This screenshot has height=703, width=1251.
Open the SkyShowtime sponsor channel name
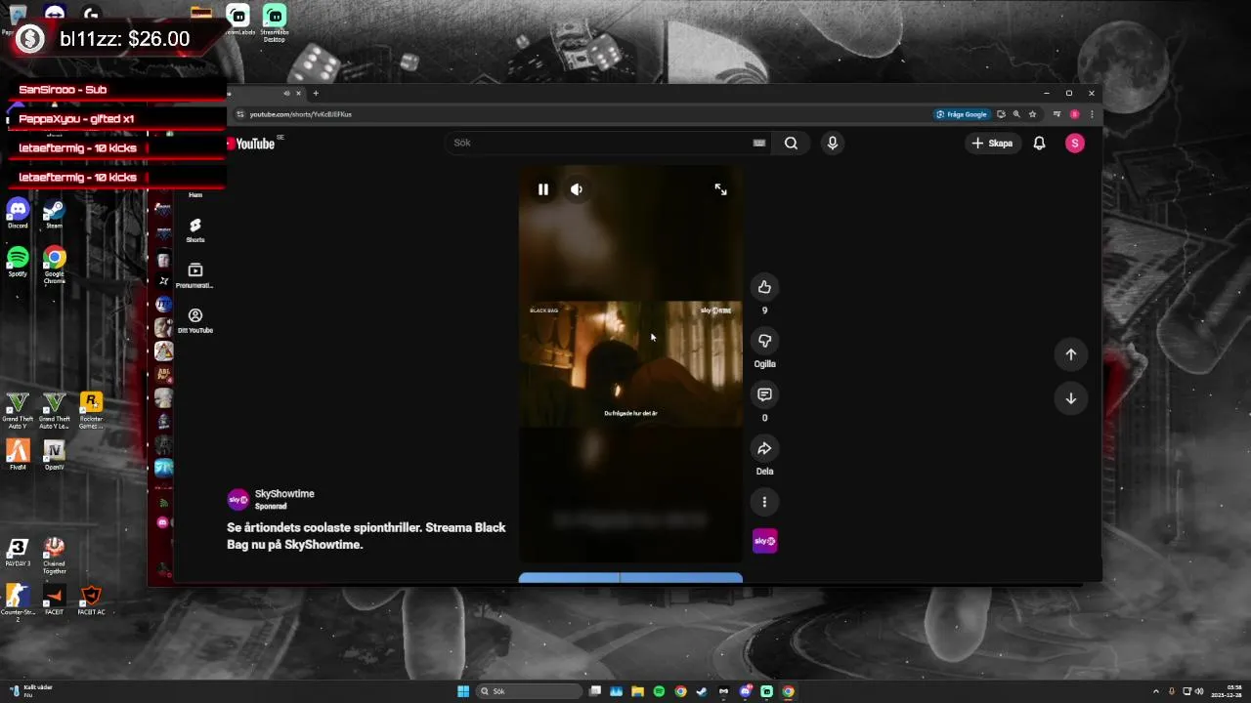[x=284, y=494]
